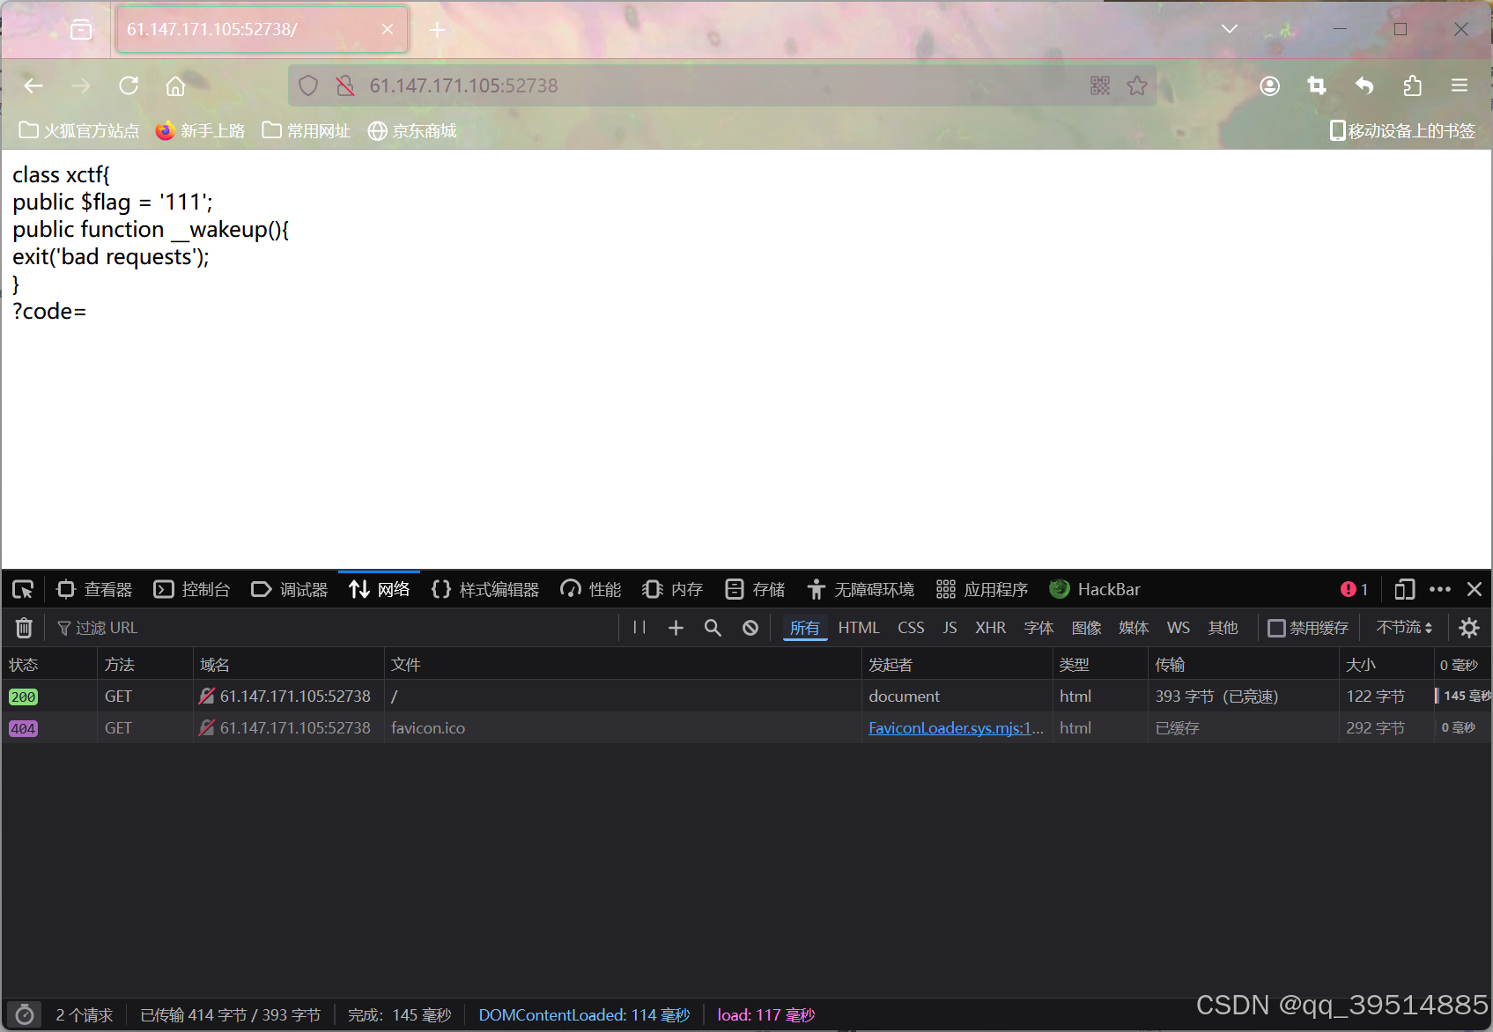Reload the current page

click(129, 85)
